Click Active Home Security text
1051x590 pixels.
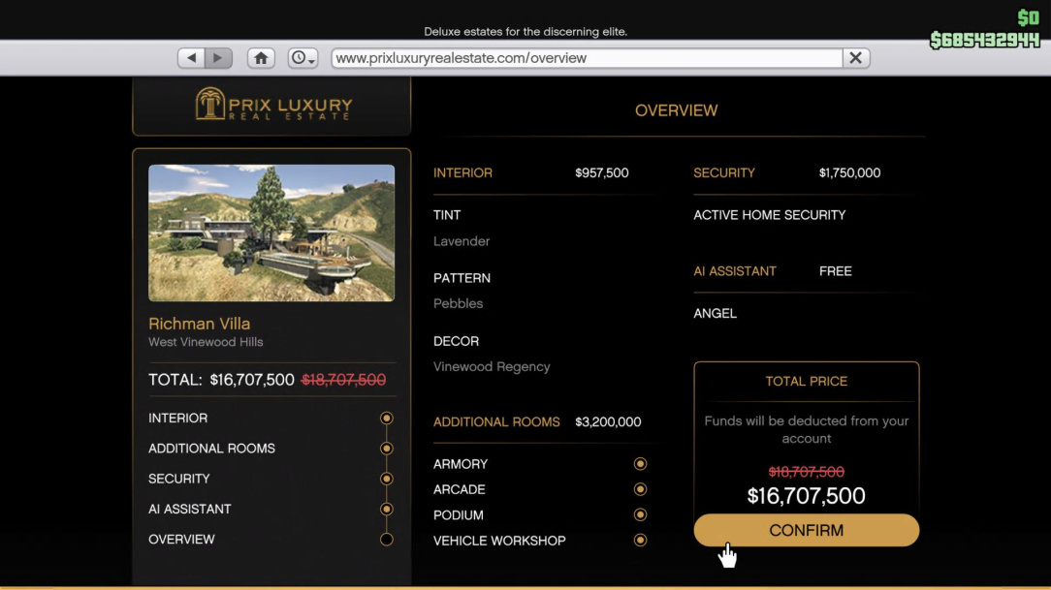[770, 215]
